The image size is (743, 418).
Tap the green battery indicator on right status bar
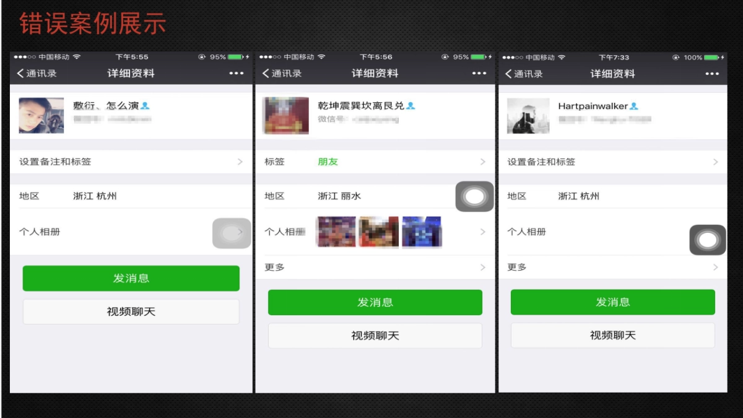pyautogui.click(x=712, y=56)
